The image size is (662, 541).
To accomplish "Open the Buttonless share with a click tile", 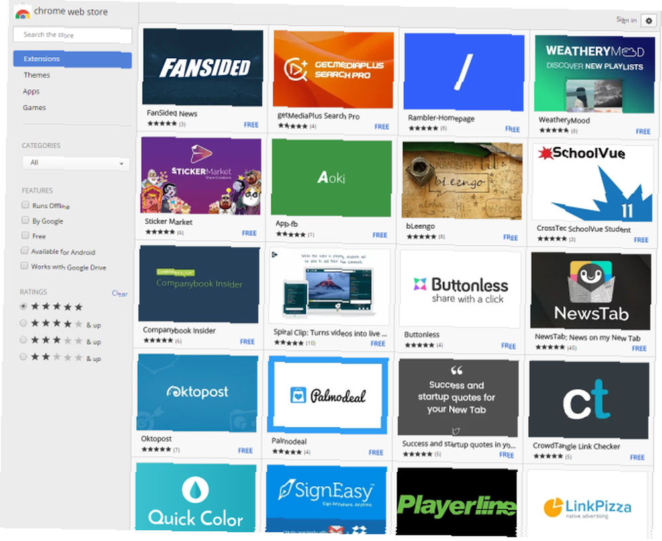I will [460, 289].
